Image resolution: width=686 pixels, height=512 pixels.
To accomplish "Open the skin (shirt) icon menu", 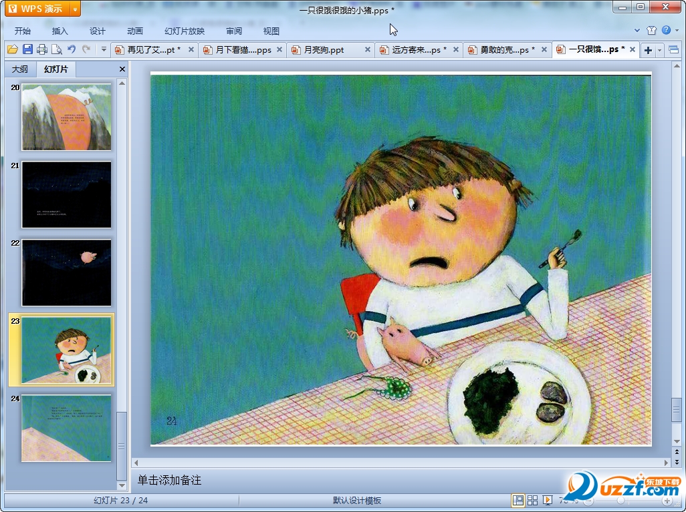I will [x=651, y=30].
